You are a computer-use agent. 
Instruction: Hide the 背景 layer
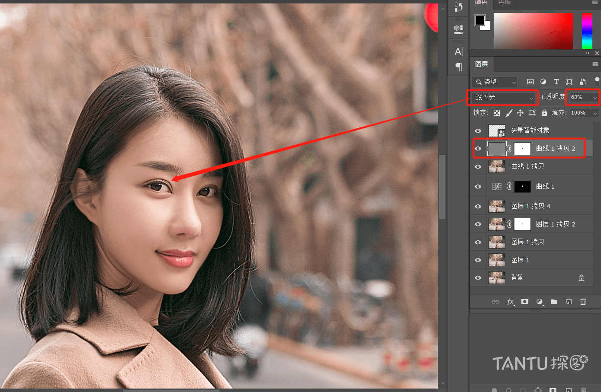click(x=478, y=277)
